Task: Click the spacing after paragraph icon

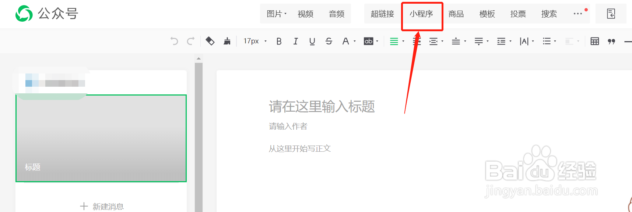Action: [479, 42]
